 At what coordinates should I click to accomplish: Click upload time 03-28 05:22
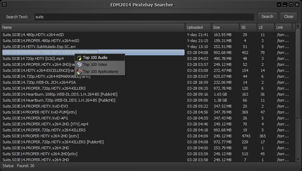tap(198, 106)
